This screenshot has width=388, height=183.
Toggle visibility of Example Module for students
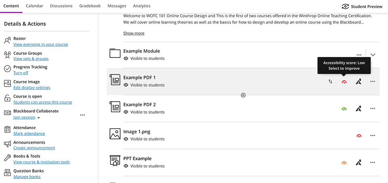(144, 59)
